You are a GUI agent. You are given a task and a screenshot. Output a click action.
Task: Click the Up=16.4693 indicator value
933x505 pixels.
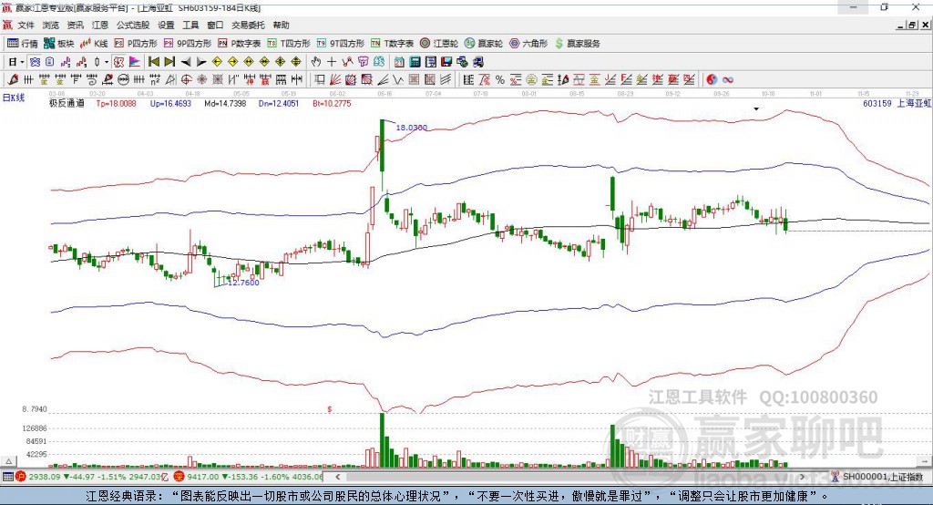click(170, 103)
